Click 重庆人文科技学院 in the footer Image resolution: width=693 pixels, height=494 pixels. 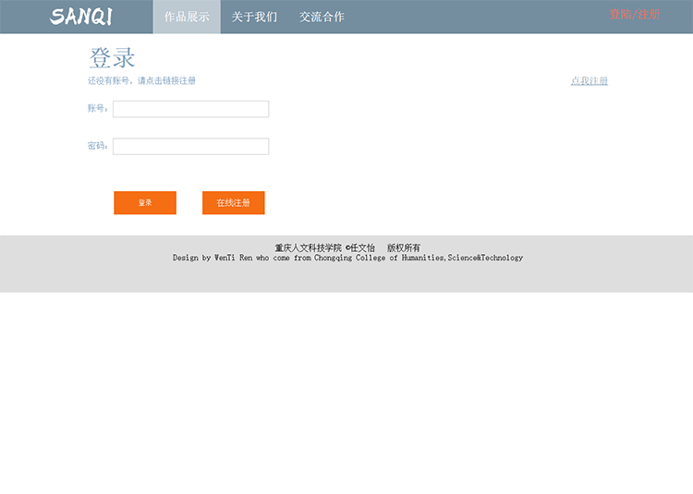coord(308,247)
